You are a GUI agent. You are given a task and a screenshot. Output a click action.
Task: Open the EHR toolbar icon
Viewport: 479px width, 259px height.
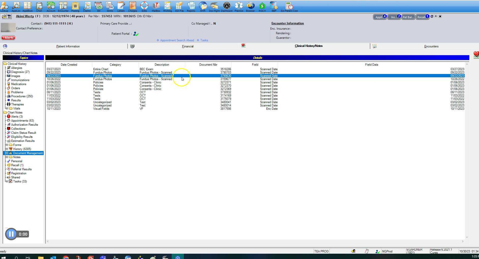coord(202,6)
